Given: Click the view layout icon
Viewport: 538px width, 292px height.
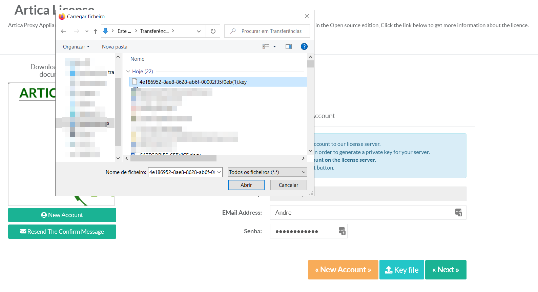Looking at the screenshot, I should (266, 46).
